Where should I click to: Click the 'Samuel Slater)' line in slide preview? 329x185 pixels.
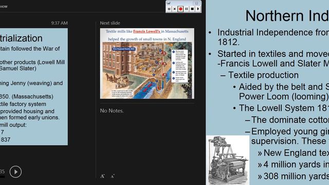[x=18, y=68]
